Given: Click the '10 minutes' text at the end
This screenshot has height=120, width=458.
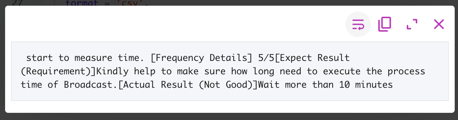Looking at the screenshot, I should (366, 85).
